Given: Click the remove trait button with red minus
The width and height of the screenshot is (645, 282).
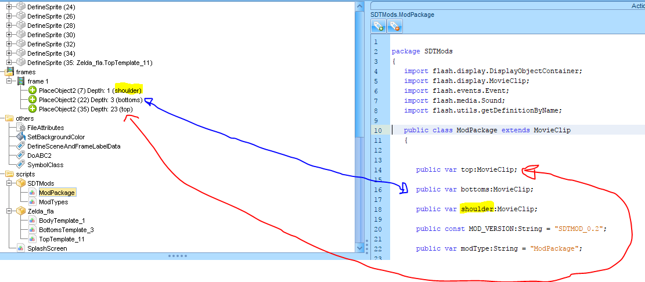Looking at the screenshot, I should coord(395,26).
